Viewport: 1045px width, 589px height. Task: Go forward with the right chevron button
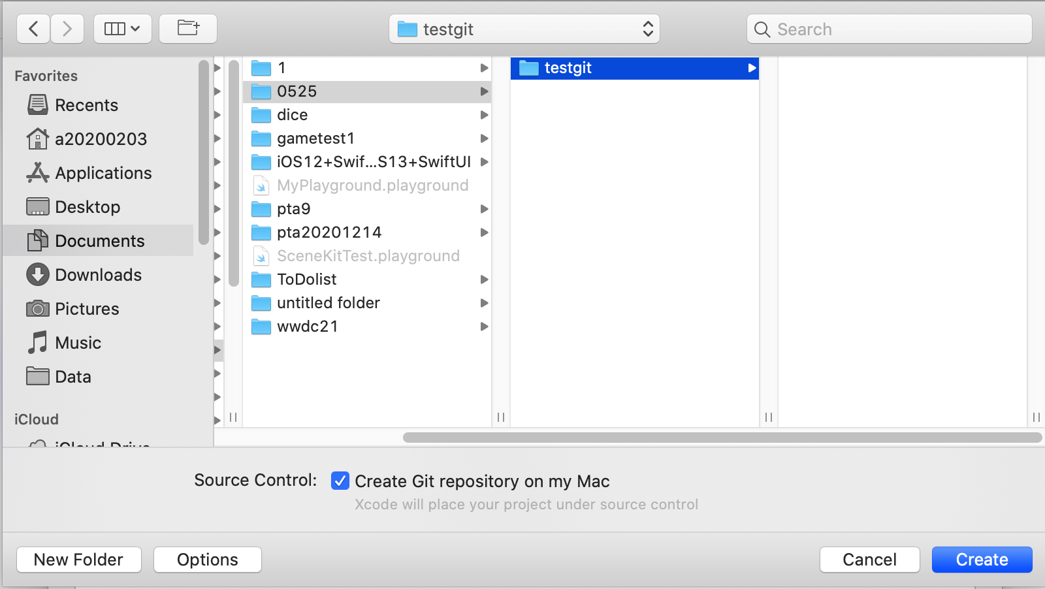67,29
